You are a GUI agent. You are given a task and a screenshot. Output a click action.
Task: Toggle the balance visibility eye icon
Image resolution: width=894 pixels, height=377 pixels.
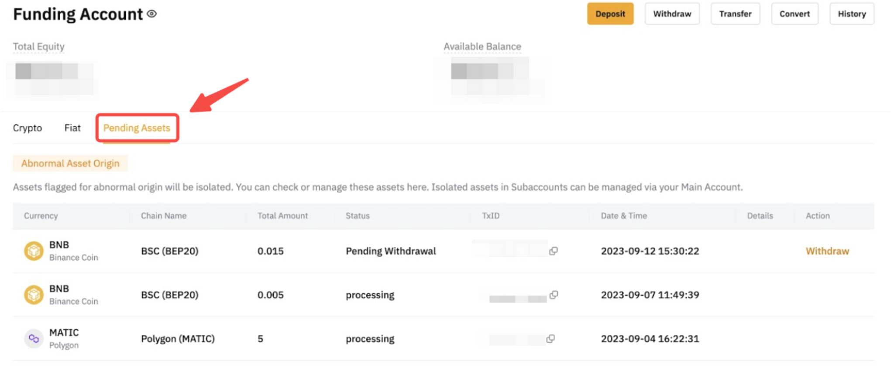coord(151,14)
